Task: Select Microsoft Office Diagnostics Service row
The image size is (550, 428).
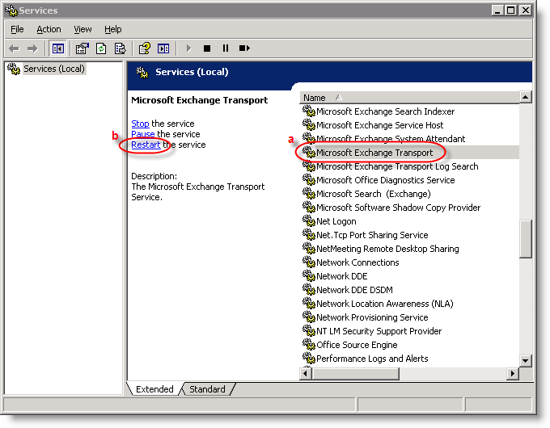Action: point(409,179)
